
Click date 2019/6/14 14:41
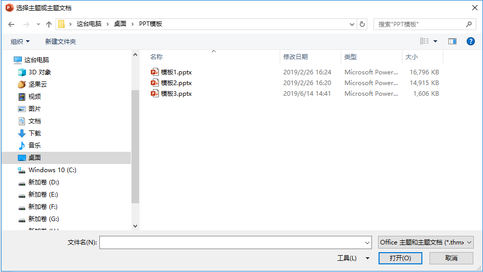[307, 94]
